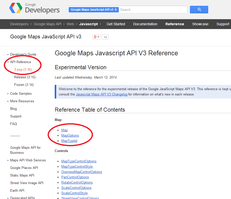Open the Developers breadcrumb link
The width and height of the screenshot is (231, 199).
click(x=19, y=24)
